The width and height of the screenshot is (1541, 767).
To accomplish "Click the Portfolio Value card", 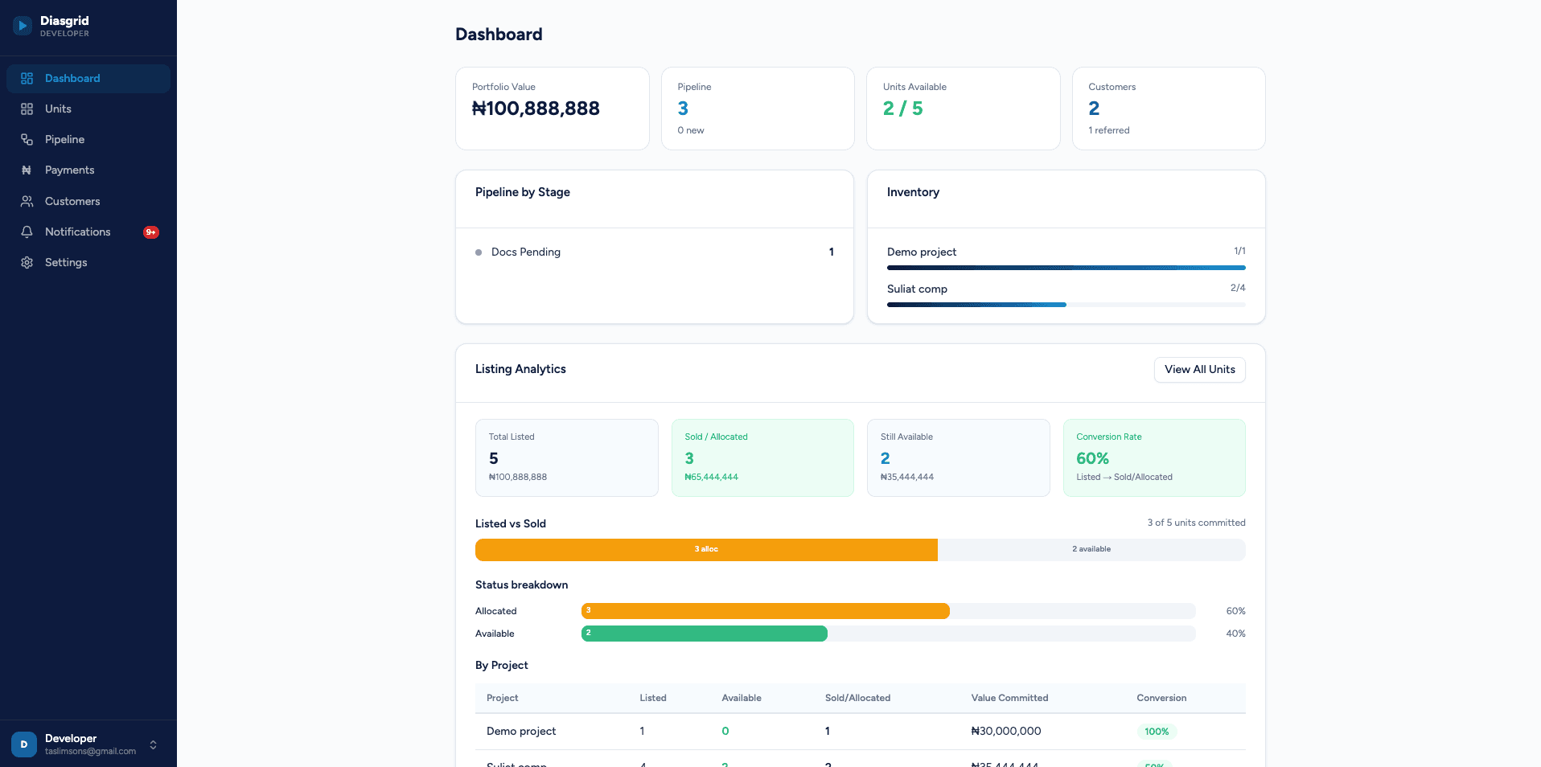I will (x=553, y=109).
